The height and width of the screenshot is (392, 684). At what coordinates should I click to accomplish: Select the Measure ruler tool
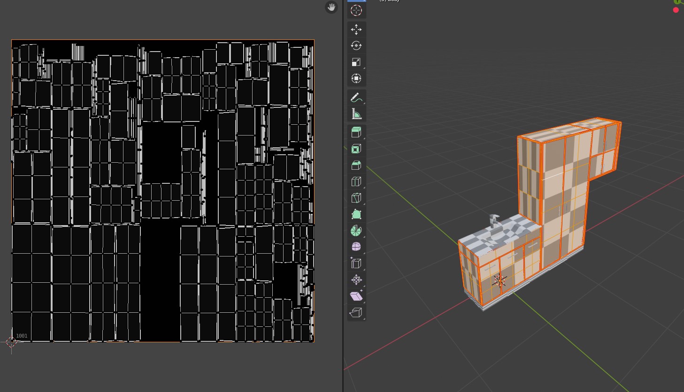click(356, 114)
